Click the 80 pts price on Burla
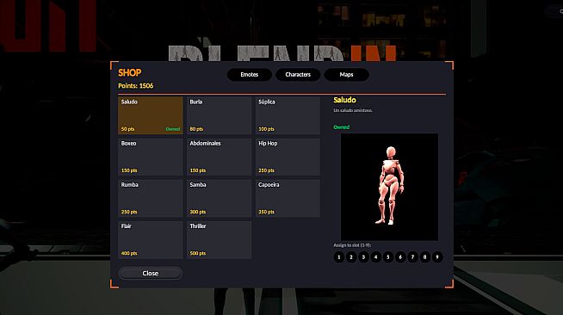The width and height of the screenshot is (563, 315). 196,129
